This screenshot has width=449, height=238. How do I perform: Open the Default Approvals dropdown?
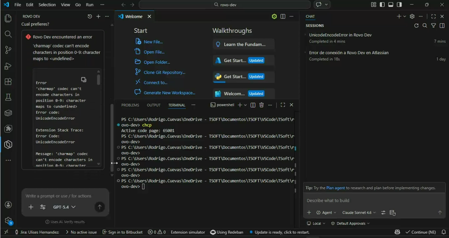[x=350, y=224]
